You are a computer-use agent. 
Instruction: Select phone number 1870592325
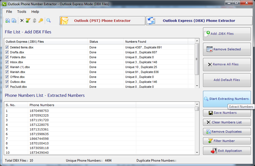coord(39,115)
